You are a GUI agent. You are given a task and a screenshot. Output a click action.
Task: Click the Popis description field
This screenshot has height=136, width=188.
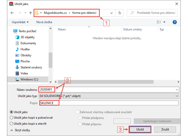[109, 103]
